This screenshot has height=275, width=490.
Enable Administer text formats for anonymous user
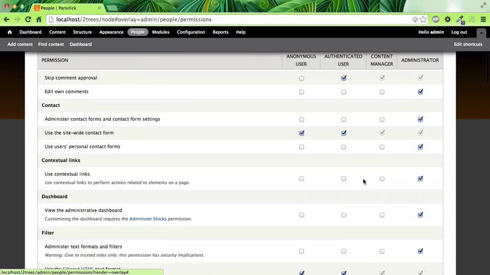coord(302,252)
